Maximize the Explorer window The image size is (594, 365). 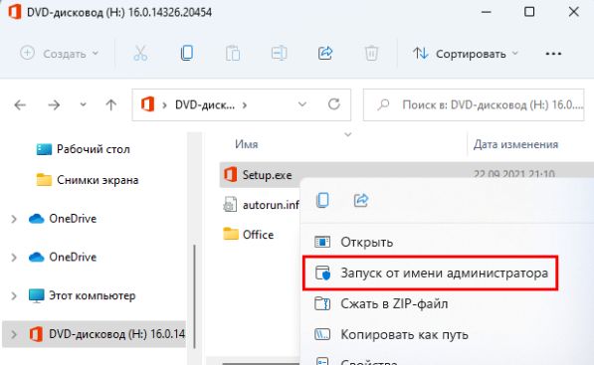529,12
